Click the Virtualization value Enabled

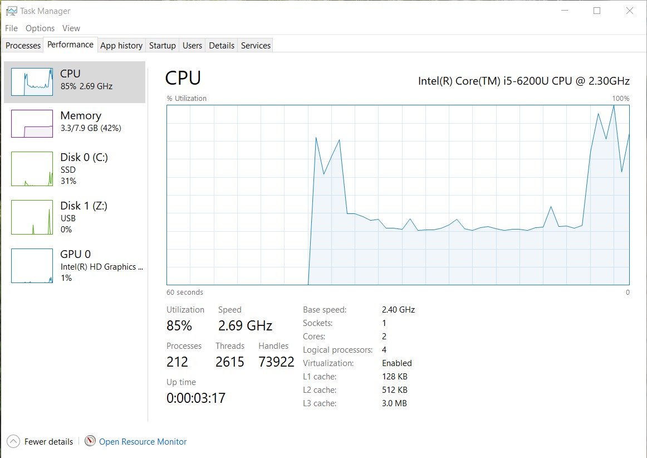[x=397, y=363]
